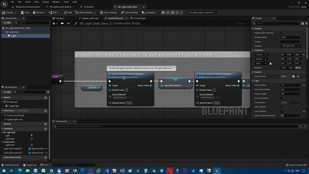Open the Diff dropdown
Image resolution: width=309 pixels, height=174 pixels.
click(x=54, y=13)
